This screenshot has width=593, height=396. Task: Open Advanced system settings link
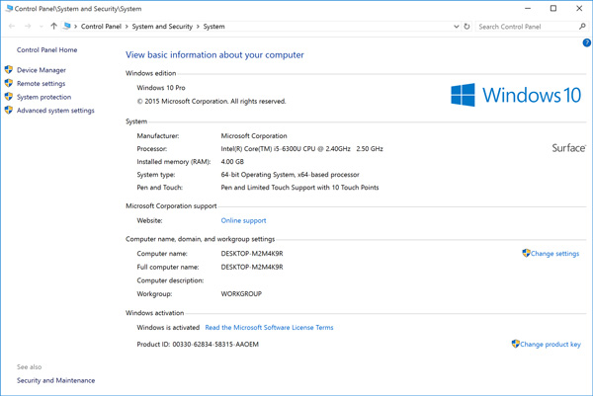(55, 111)
